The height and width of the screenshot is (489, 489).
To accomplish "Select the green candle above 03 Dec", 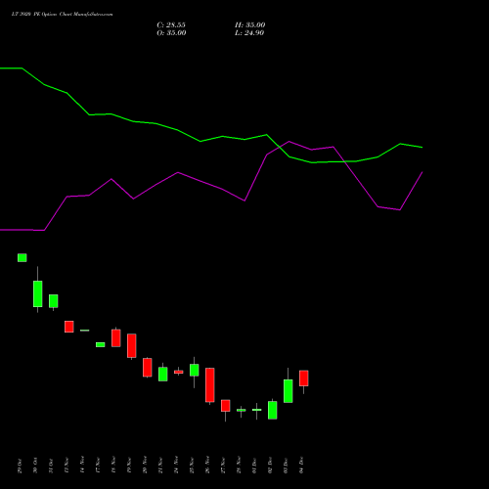I will pos(289,391).
